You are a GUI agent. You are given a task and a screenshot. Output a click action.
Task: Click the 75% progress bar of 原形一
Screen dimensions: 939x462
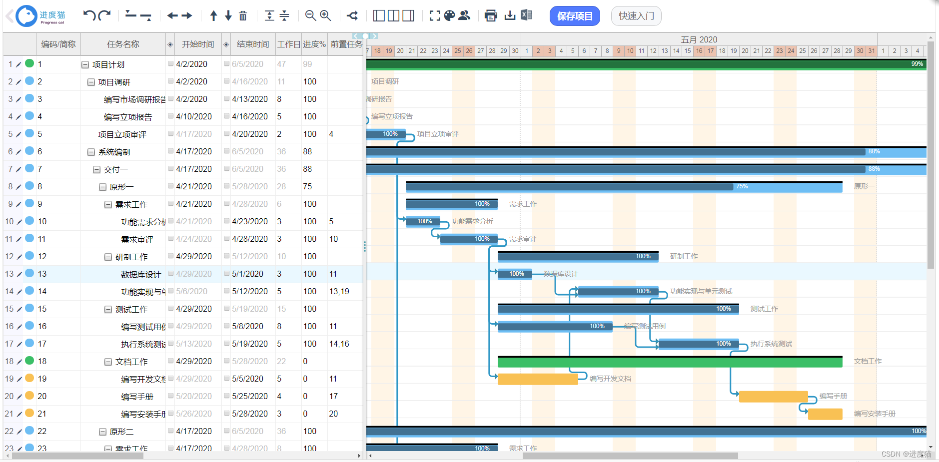click(x=624, y=187)
